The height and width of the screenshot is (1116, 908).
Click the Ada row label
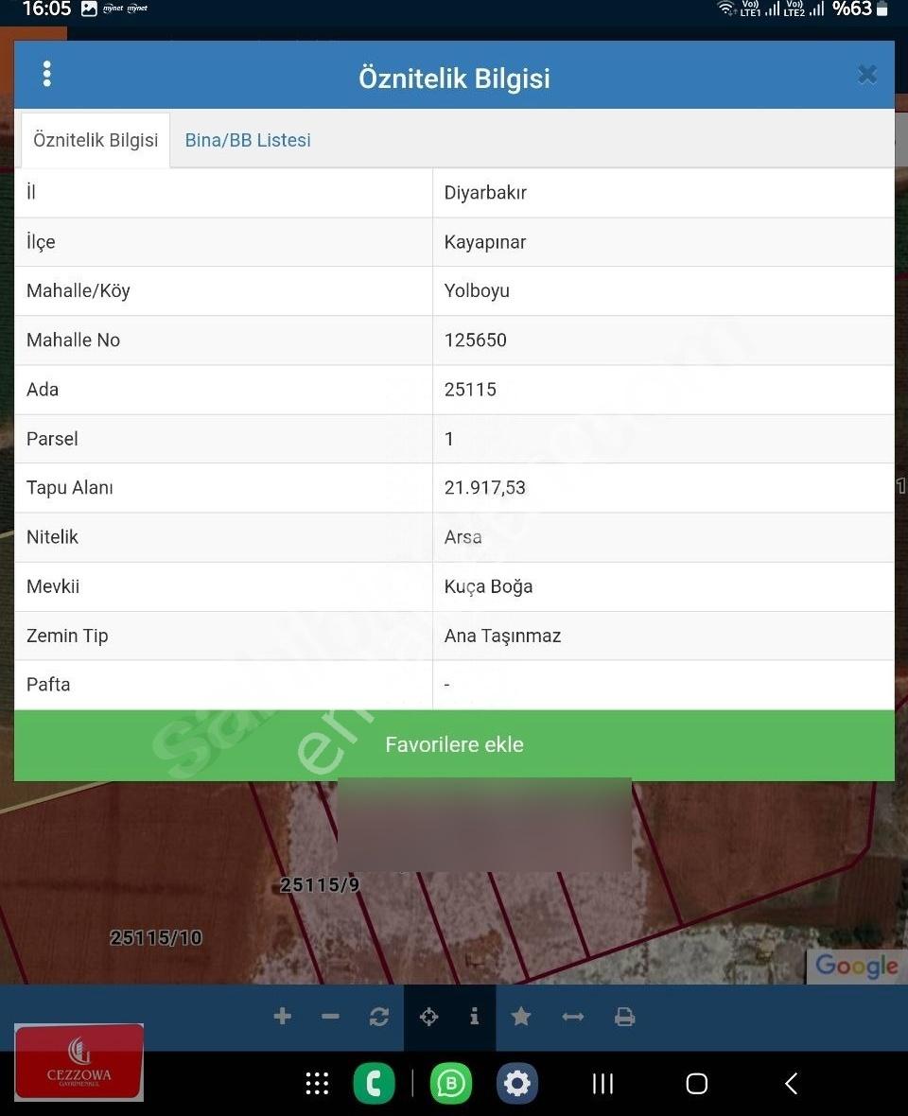tap(43, 390)
